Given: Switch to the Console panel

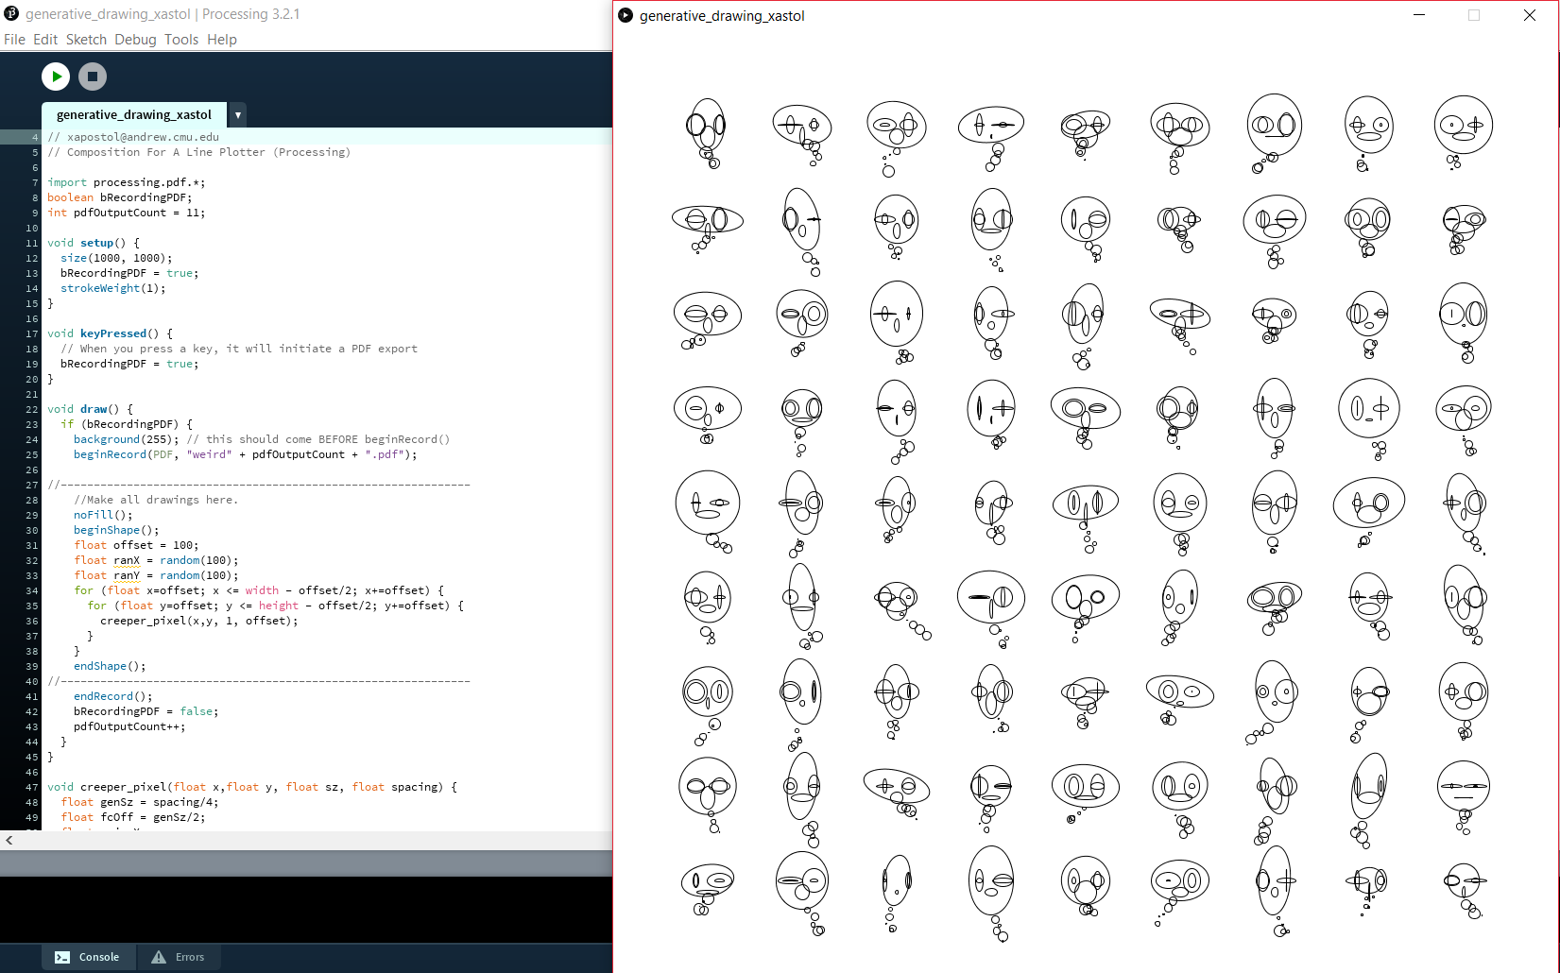Looking at the screenshot, I should click(88, 957).
